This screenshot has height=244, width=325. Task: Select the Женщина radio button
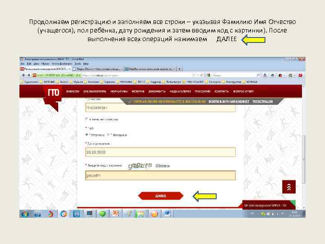pyautogui.click(x=108, y=135)
